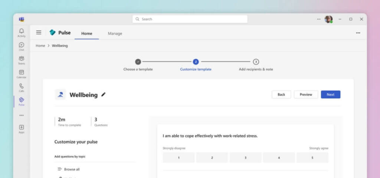Open the Calendar in sidebar

pos(21,74)
